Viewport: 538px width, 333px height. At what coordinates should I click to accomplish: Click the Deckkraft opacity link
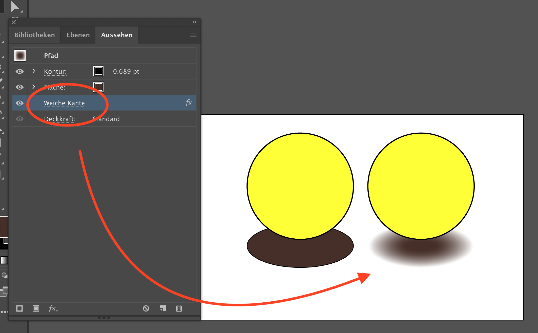pos(60,119)
